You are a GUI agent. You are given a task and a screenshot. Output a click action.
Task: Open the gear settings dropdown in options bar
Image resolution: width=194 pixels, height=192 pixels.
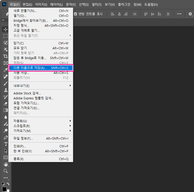pyautogui.click(x=191, y=14)
